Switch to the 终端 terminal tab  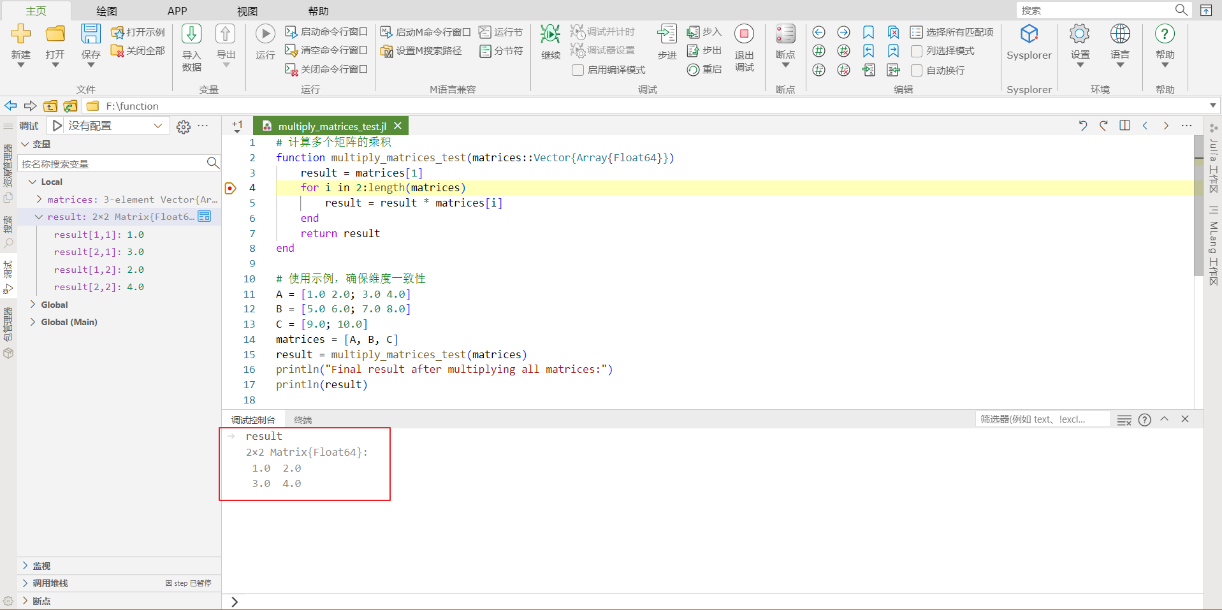click(x=303, y=420)
